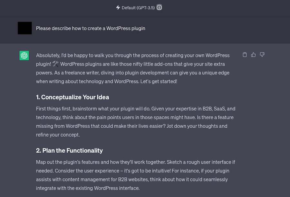Image resolution: width=290 pixels, height=197 pixels.
Task: Click the intro paragraph starting with "Absolutely"
Action: point(133,68)
